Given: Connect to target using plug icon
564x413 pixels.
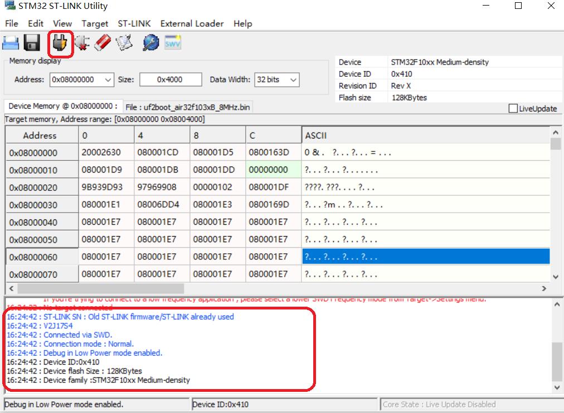Looking at the screenshot, I should [60, 43].
